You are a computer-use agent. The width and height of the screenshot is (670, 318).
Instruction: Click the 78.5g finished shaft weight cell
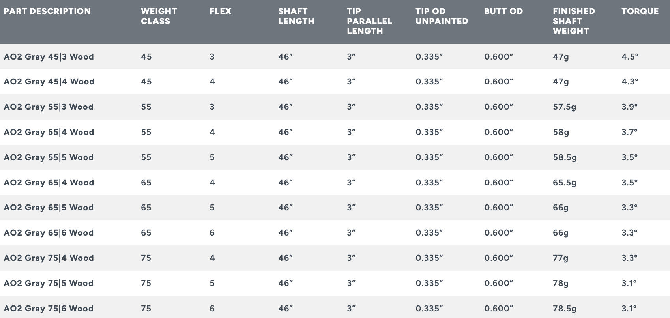[564, 309]
